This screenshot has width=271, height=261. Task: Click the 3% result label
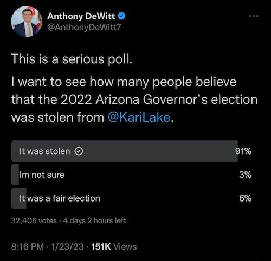coord(245,175)
